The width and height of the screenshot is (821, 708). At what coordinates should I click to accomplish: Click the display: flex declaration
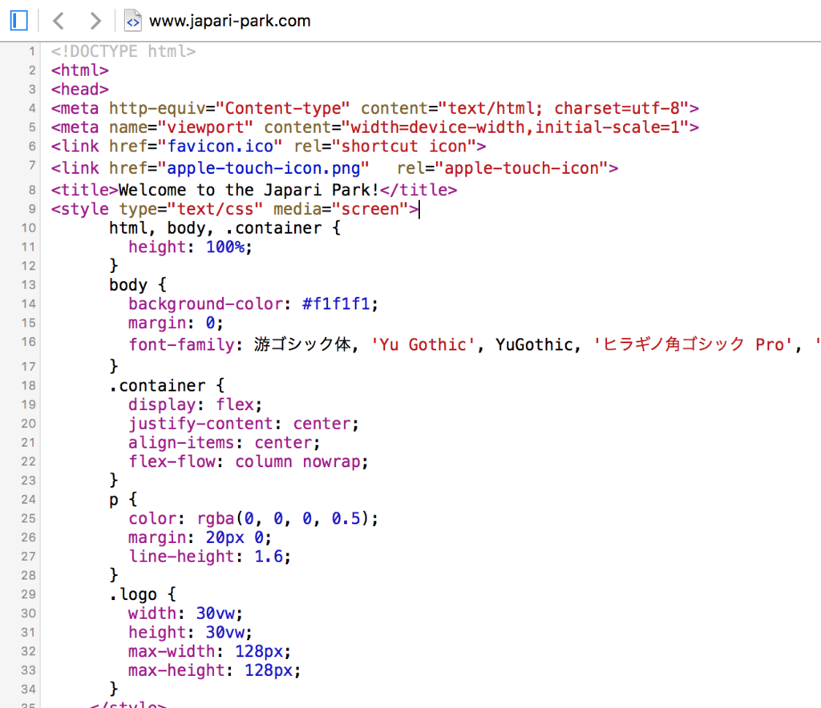pos(195,404)
